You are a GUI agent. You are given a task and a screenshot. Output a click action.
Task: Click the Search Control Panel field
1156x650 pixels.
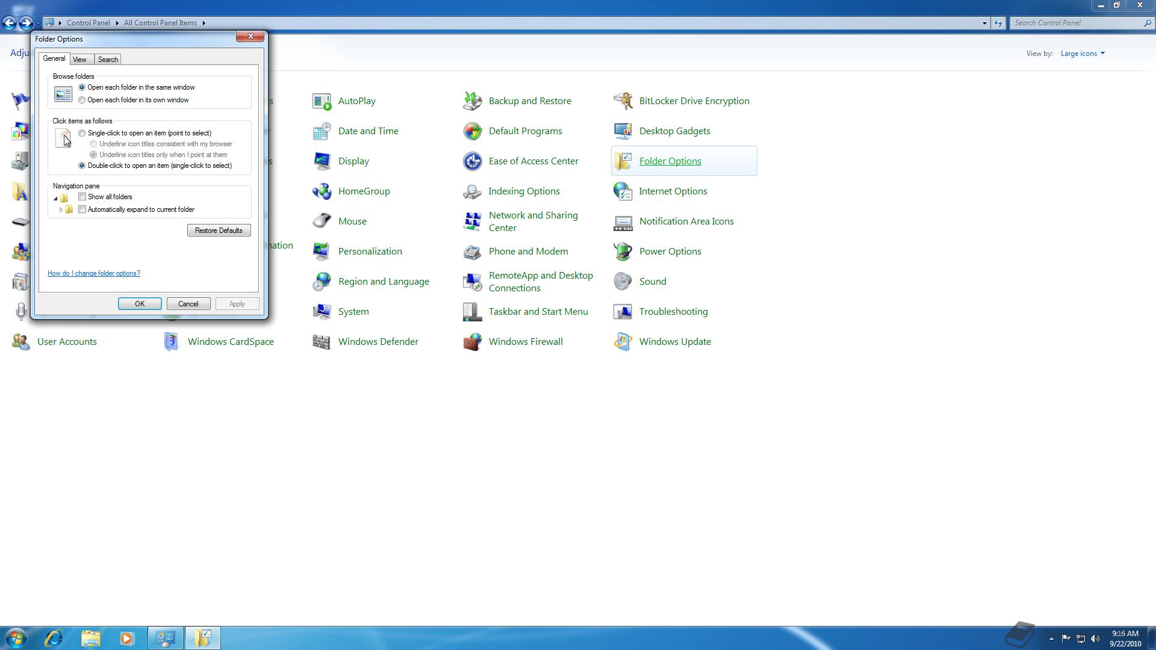point(1081,23)
